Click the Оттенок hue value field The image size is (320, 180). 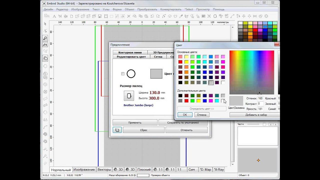(260, 98)
